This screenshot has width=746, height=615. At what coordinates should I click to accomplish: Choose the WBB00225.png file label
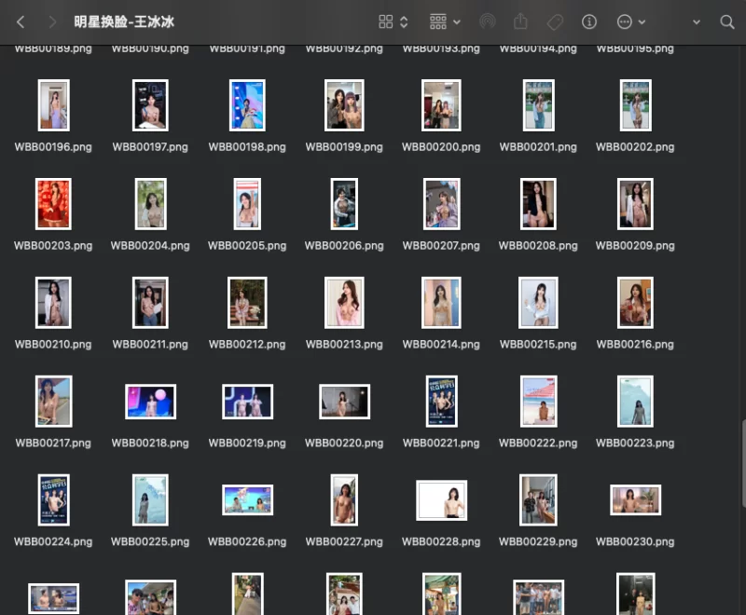click(x=150, y=541)
